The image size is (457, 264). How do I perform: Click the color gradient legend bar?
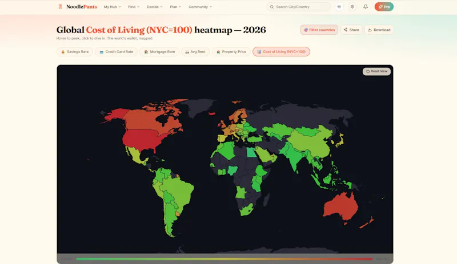(x=224, y=259)
